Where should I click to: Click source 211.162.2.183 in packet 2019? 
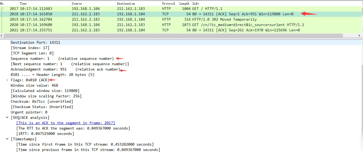coord(86,19)
